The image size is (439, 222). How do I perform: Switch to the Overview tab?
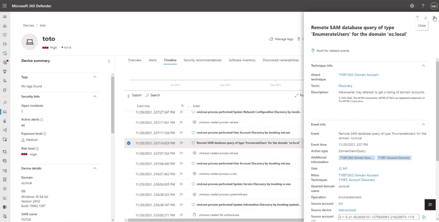click(x=135, y=60)
